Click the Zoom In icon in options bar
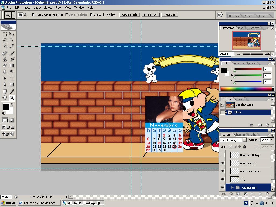This screenshot has height=207, width=276. (20, 15)
